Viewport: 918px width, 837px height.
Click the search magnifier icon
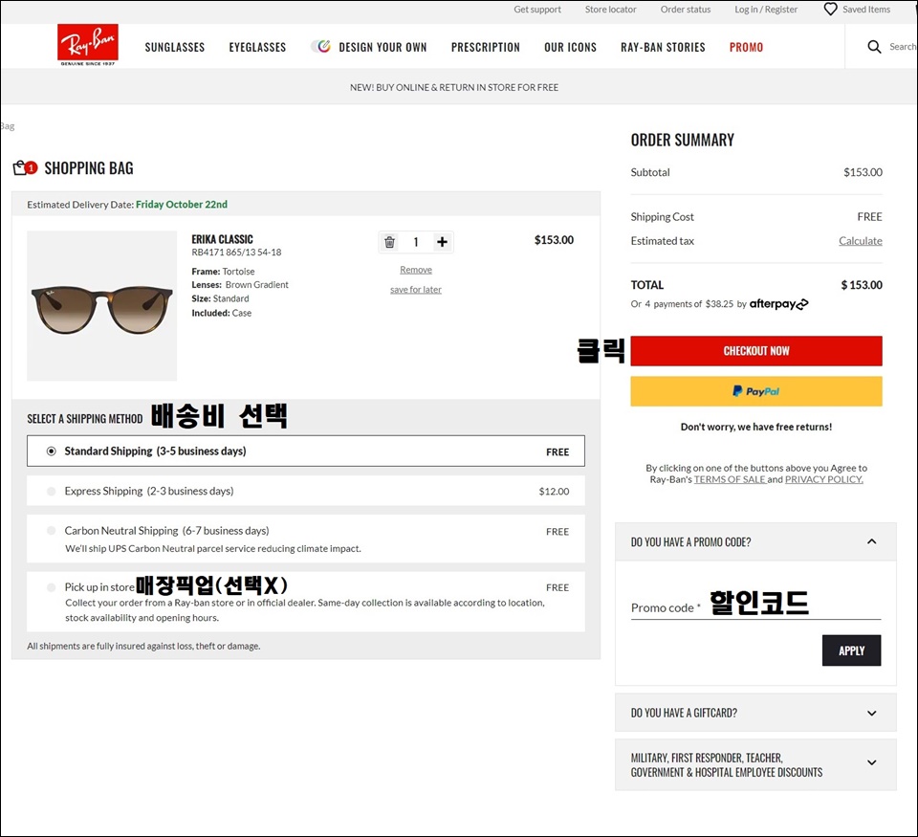click(874, 47)
